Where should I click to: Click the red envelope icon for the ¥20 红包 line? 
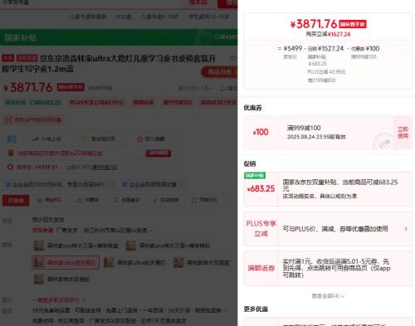(x=11, y=153)
